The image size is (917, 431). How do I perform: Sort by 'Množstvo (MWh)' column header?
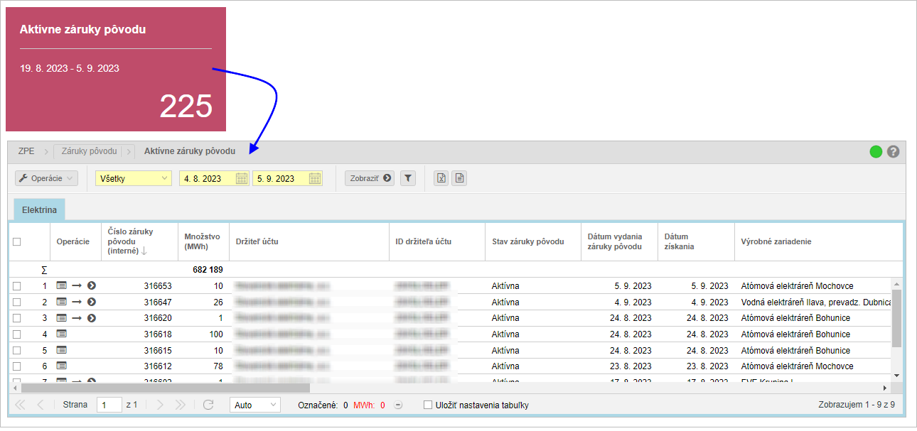pos(203,241)
